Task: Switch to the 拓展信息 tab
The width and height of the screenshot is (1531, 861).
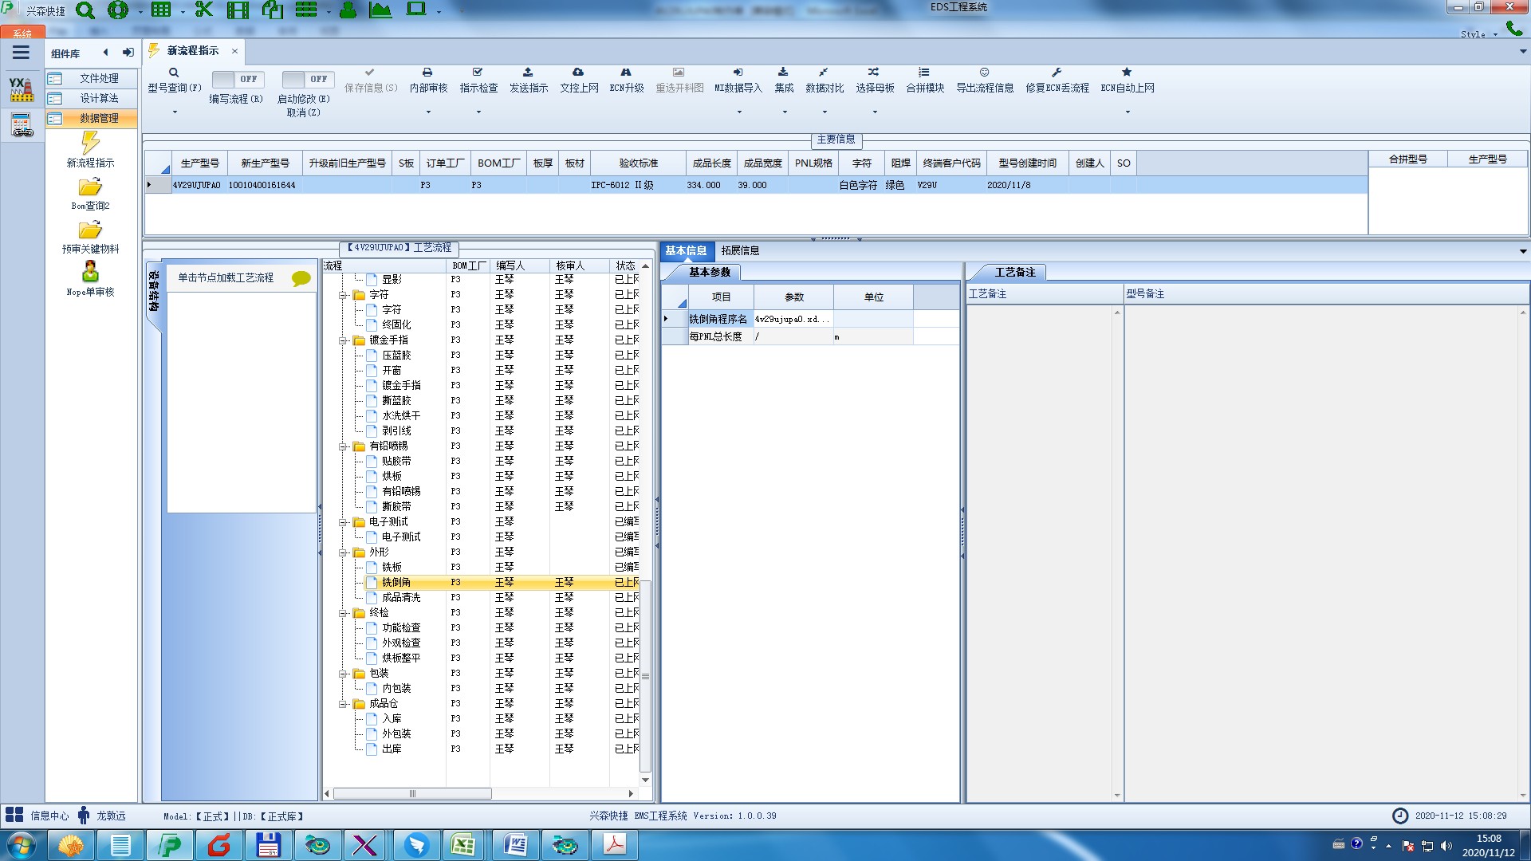Action: click(x=740, y=250)
